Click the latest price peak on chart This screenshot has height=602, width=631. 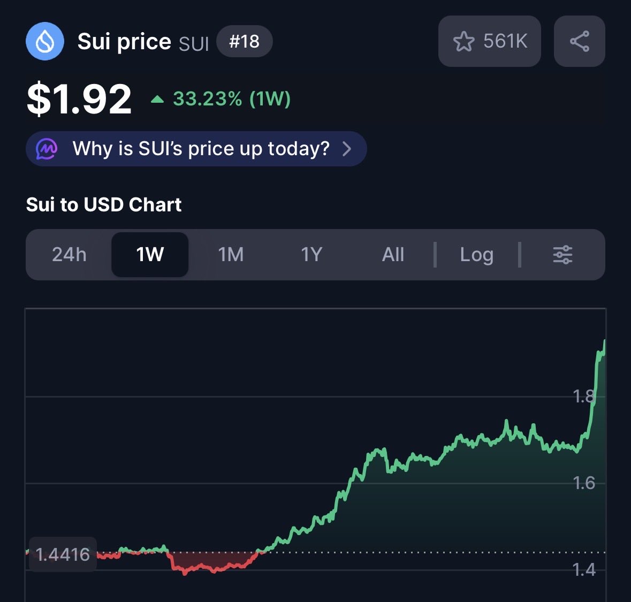pos(604,342)
